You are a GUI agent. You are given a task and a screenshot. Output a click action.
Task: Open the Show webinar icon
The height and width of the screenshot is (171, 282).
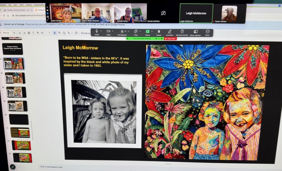(x=195, y=31)
